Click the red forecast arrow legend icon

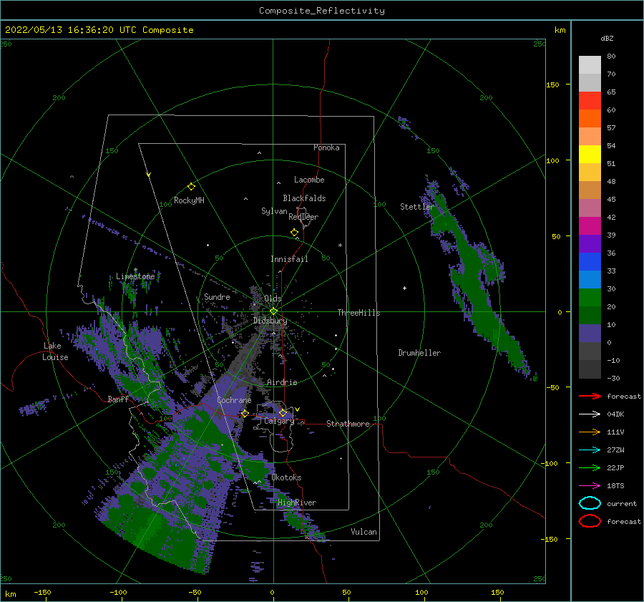coord(590,396)
